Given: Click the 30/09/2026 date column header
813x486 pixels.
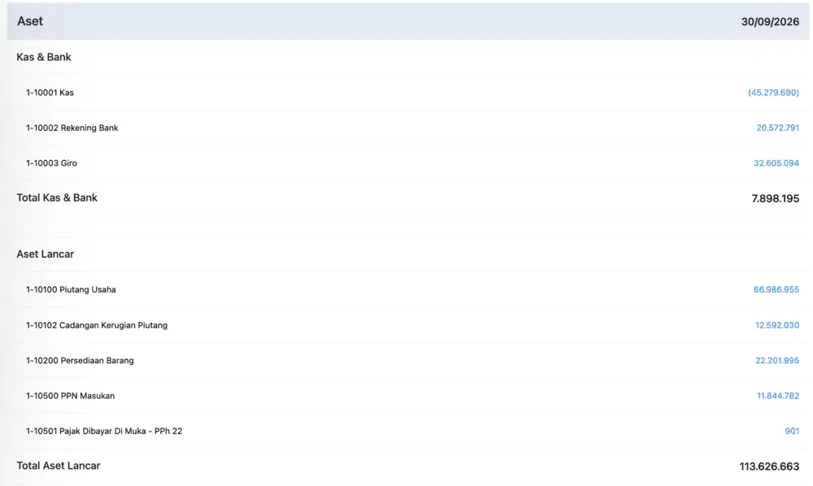Looking at the screenshot, I should (770, 22).
